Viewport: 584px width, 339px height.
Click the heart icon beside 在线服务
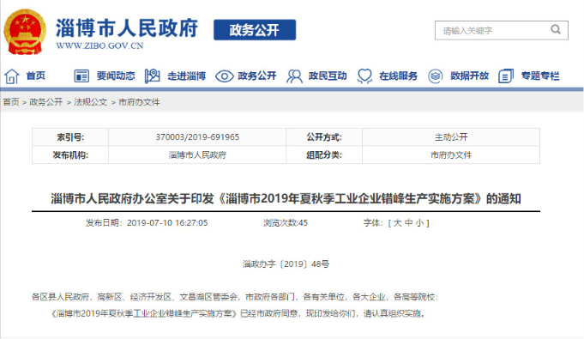click(364, 76)
